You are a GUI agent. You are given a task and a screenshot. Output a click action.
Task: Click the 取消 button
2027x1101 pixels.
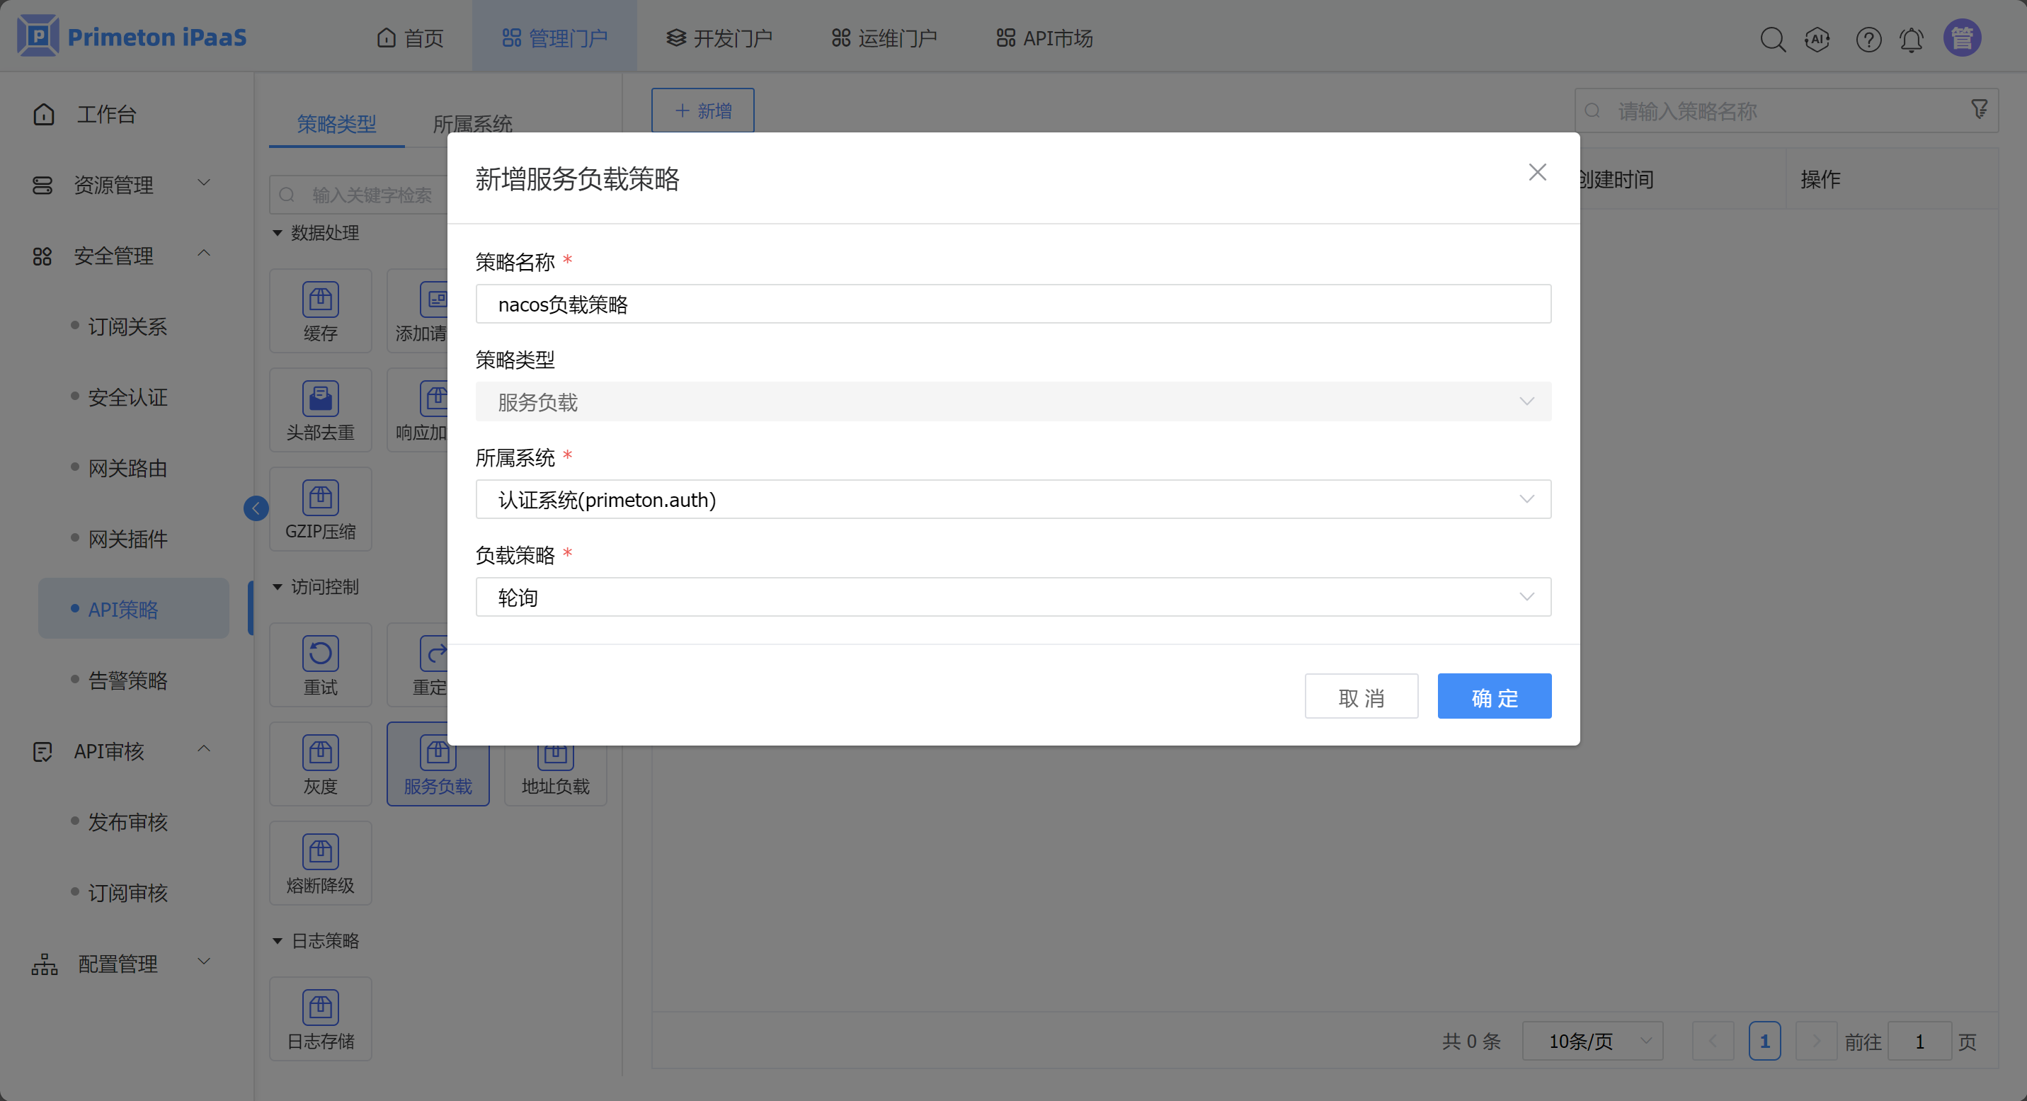[1361, 697]
